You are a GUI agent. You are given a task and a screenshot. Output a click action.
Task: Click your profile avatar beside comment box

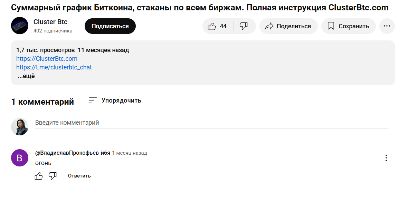click(x=20, y=126)
